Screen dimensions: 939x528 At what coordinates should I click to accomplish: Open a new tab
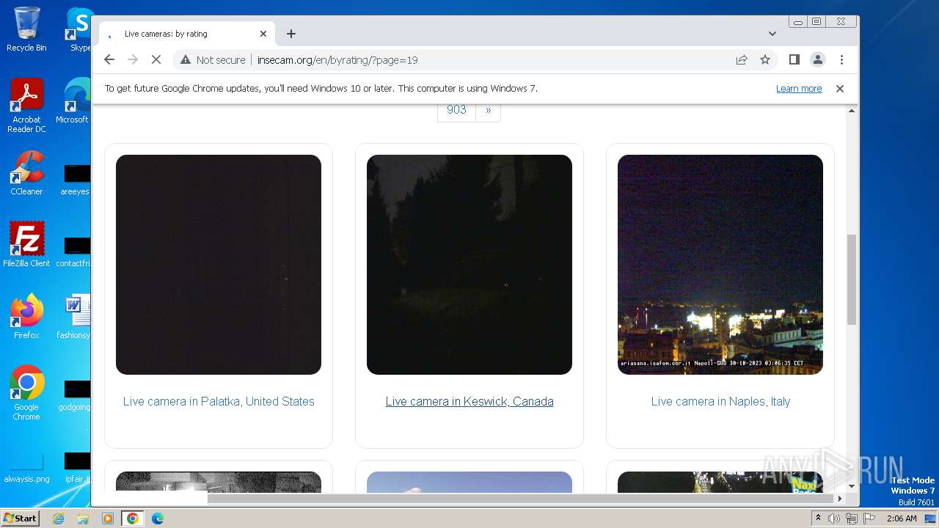291,34
